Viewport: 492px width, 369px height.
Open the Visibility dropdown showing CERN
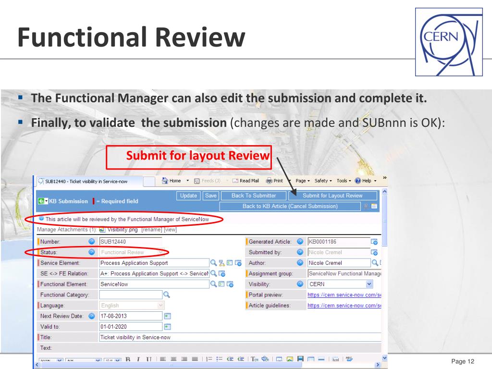click(x=341, y=284)
